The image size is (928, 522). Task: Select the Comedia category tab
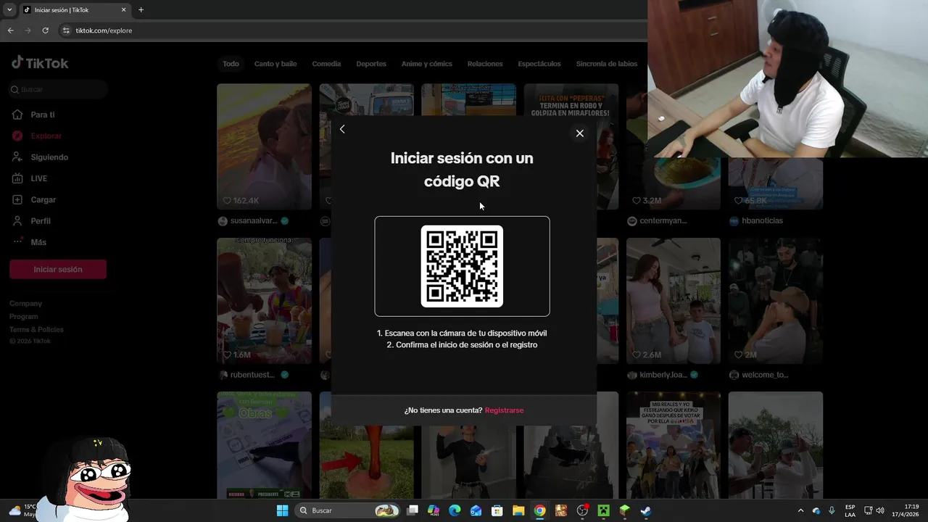click(x=326, y=64)
